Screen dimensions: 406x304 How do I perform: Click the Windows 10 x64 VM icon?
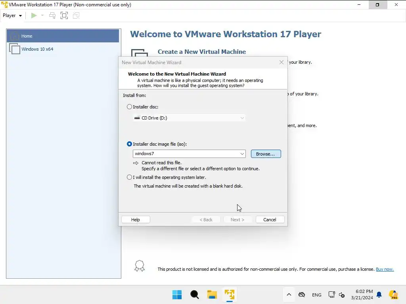15,49
